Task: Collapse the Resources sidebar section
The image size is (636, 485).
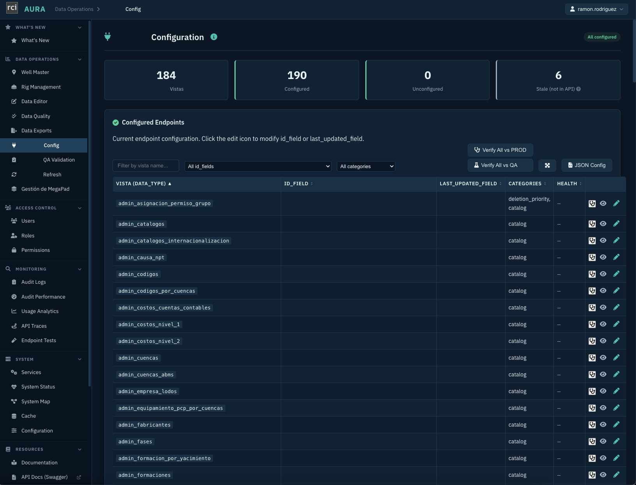Action: pos(44,449)
